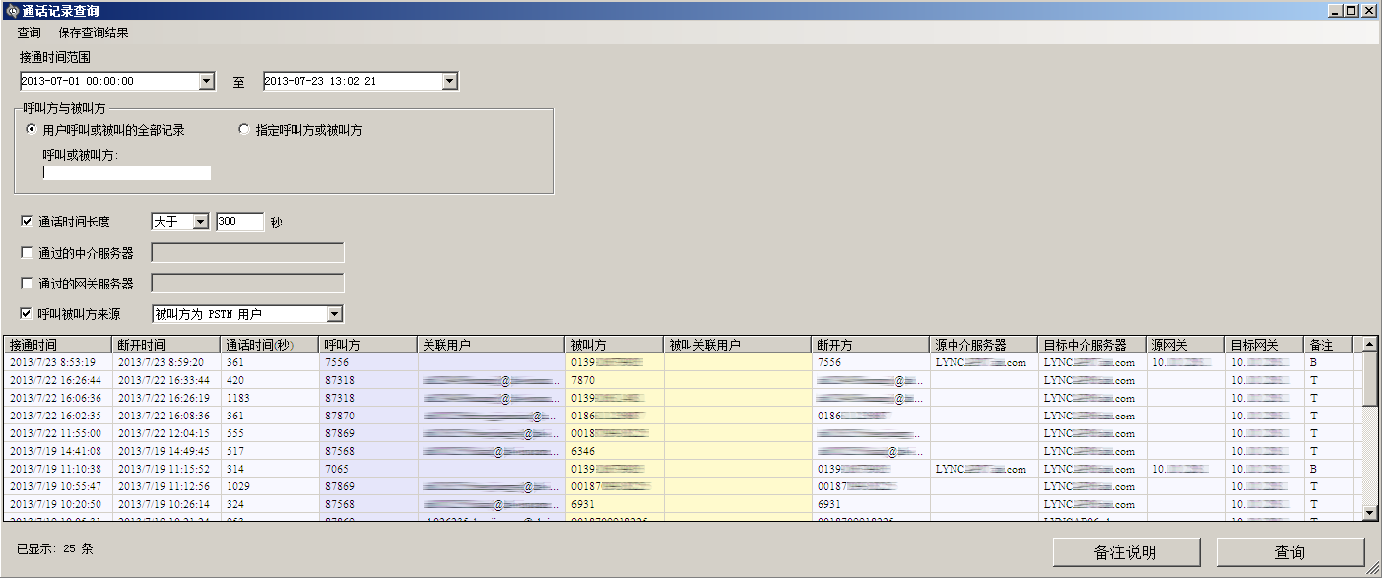Expand the end date dropdown

click(449, 81)
